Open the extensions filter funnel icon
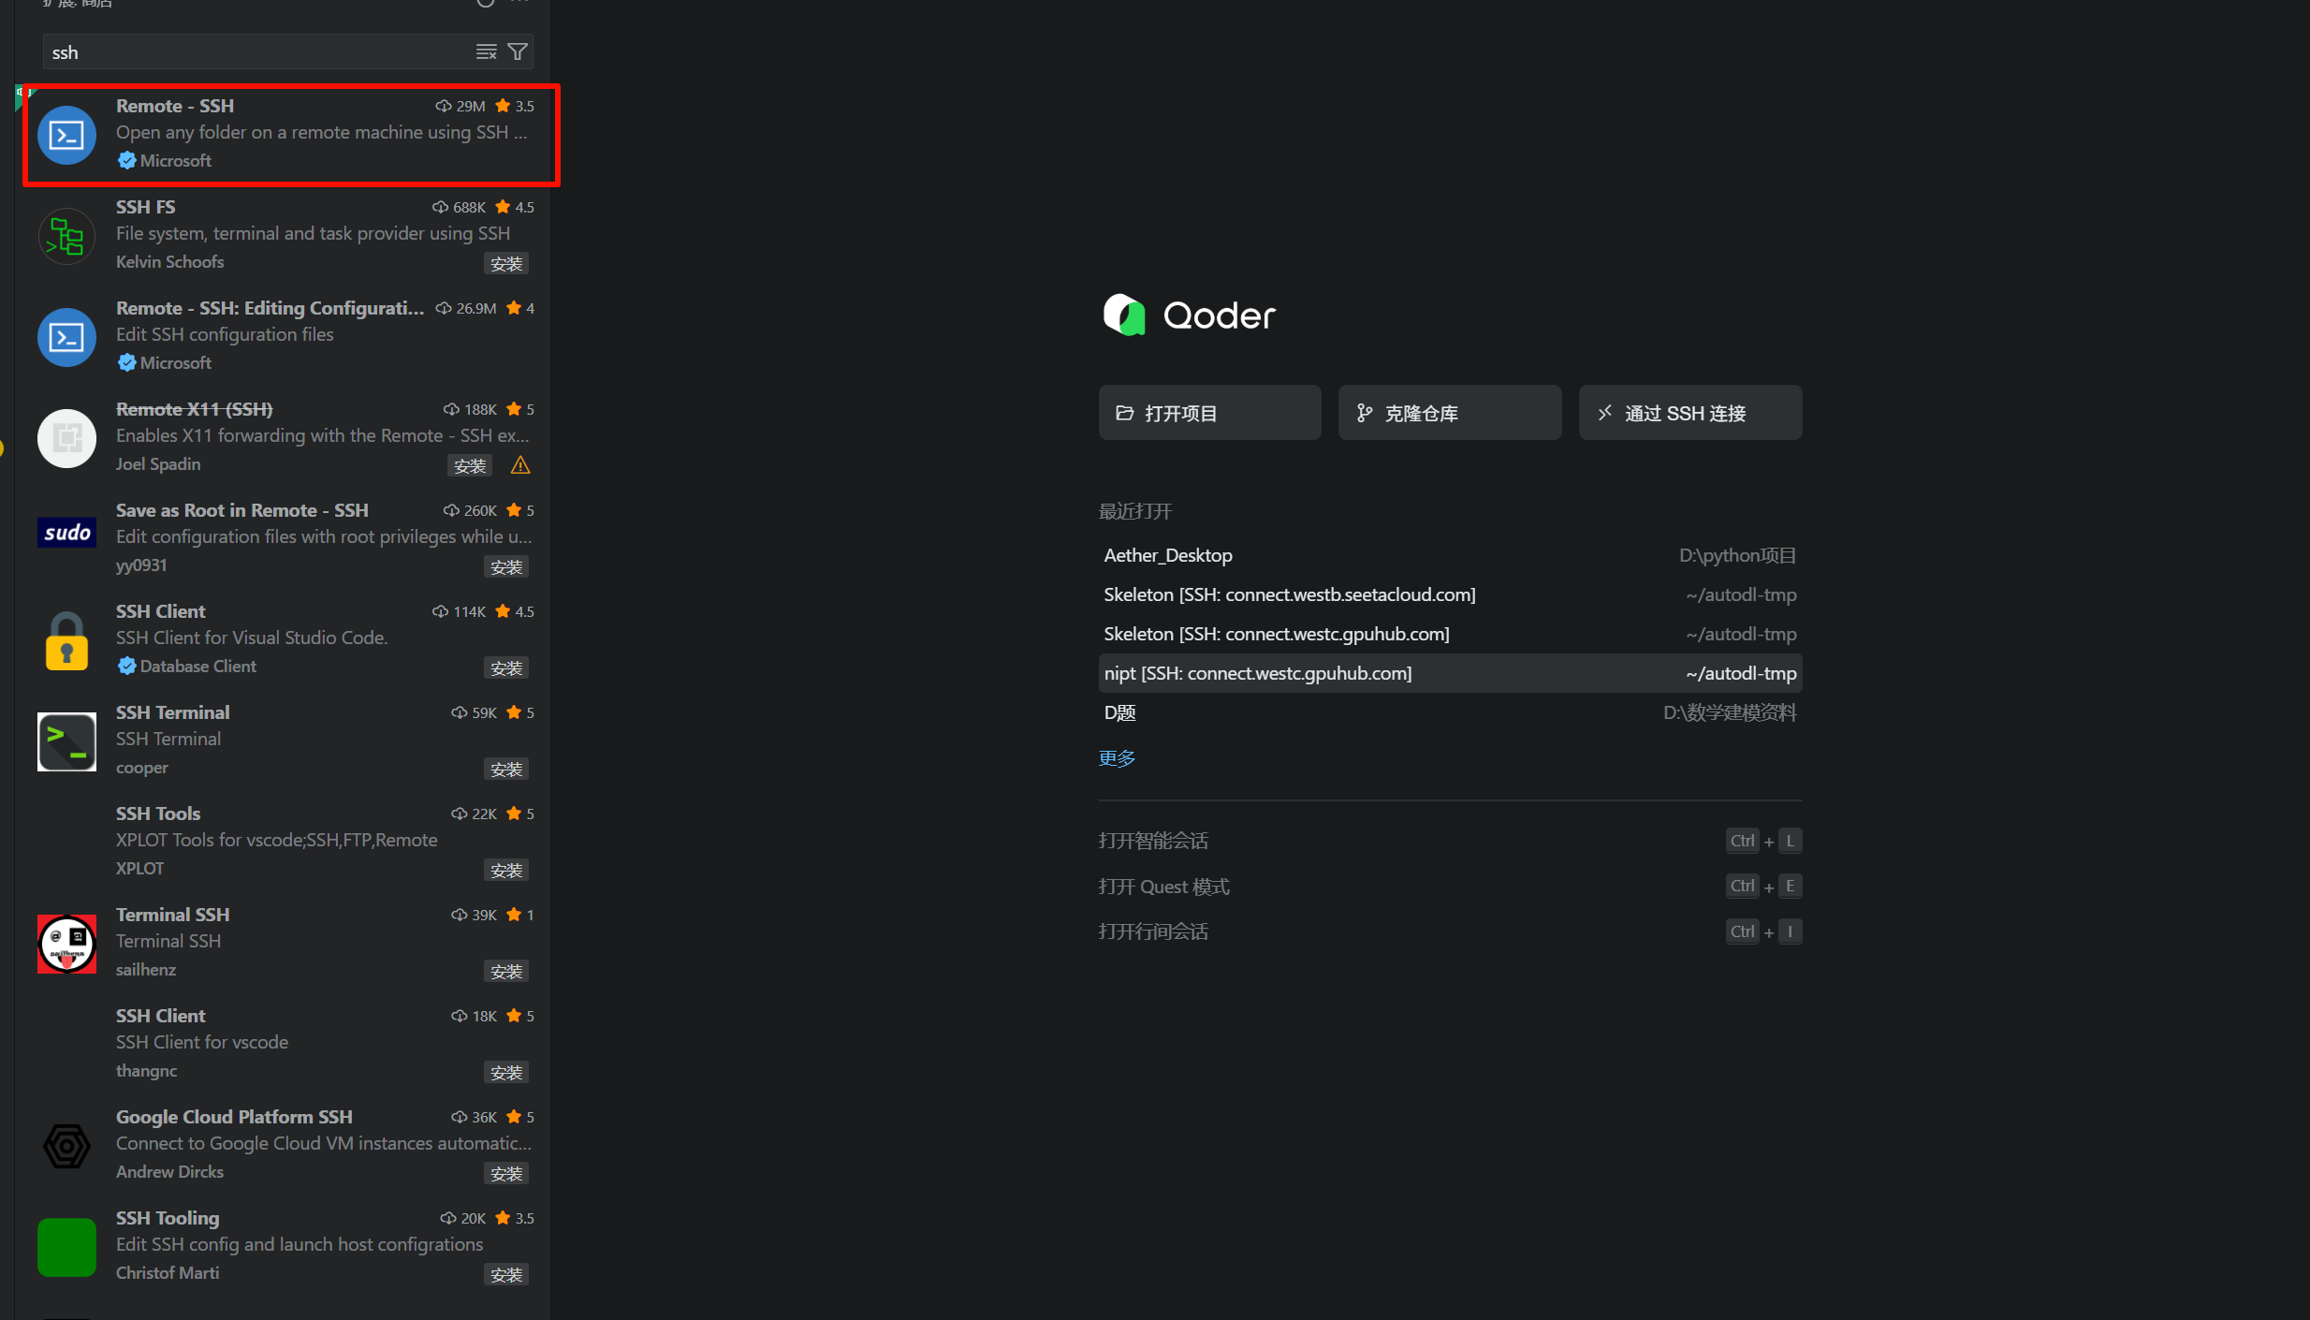2310x1320 pixels. click(518, 52)
